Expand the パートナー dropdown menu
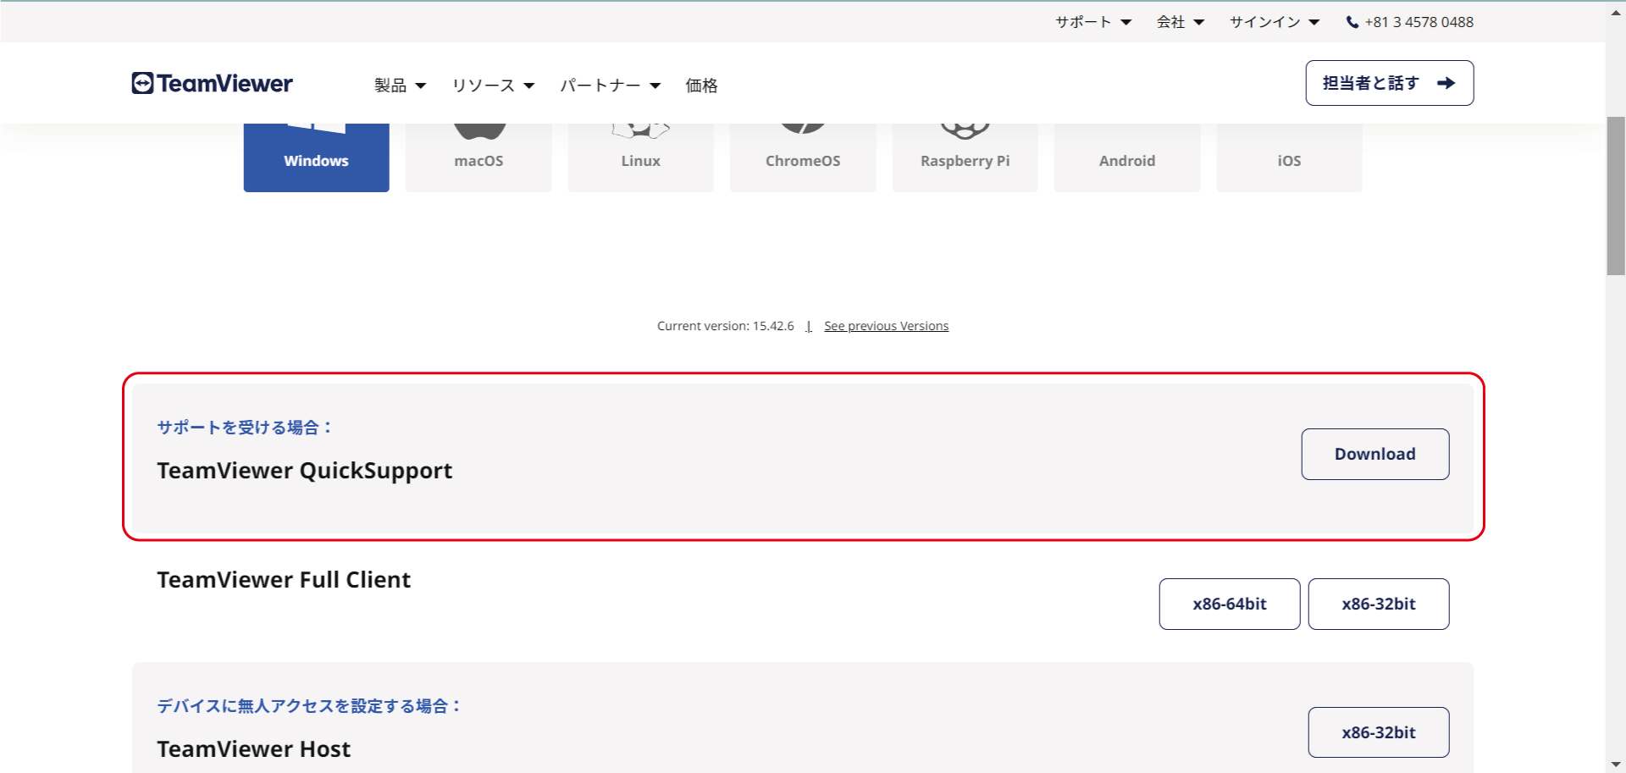This screenshot has height=773, width=1626. pos(610,86)
